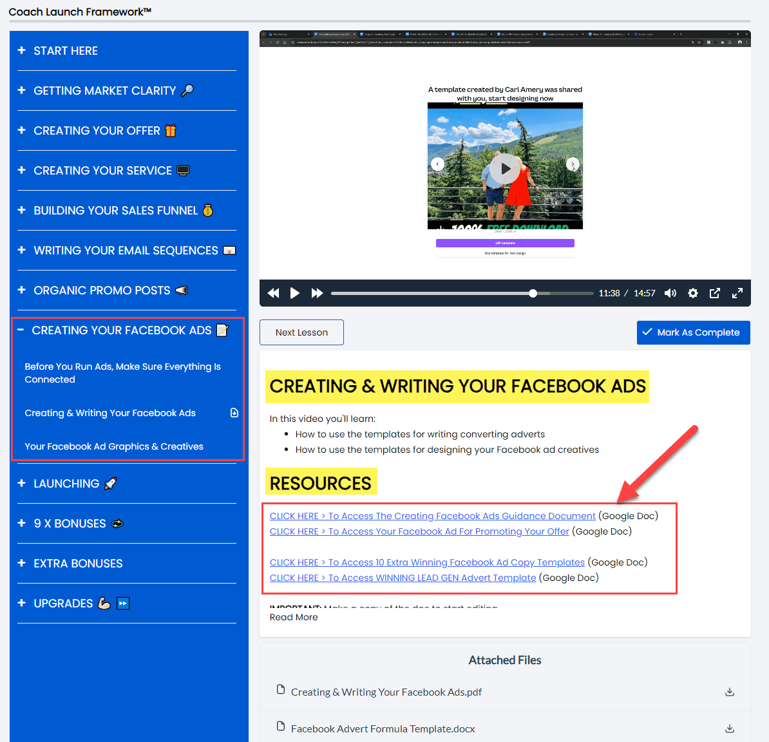Play the lesson video
The height and width of the screenshot is (742, 769).
[x=294, y=293]
